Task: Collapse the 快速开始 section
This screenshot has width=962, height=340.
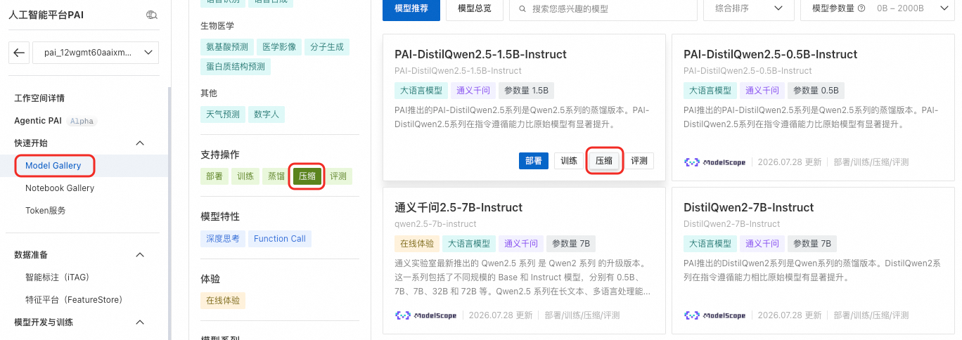Action: tap(140, 143)
